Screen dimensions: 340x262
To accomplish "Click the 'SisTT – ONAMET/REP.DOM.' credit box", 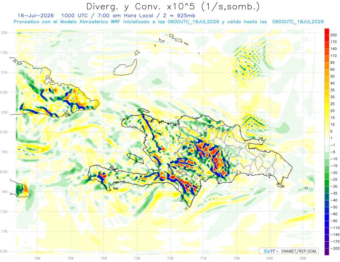I will pyautogui.click(x=289, y=251).
